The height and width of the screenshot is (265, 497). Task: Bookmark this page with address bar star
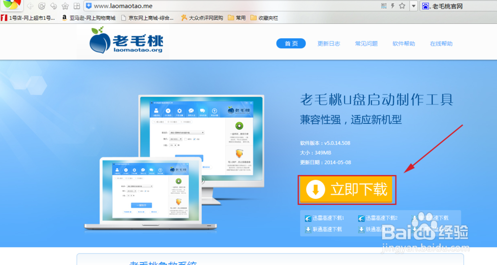pyautogui.click(x=402, y=5)
